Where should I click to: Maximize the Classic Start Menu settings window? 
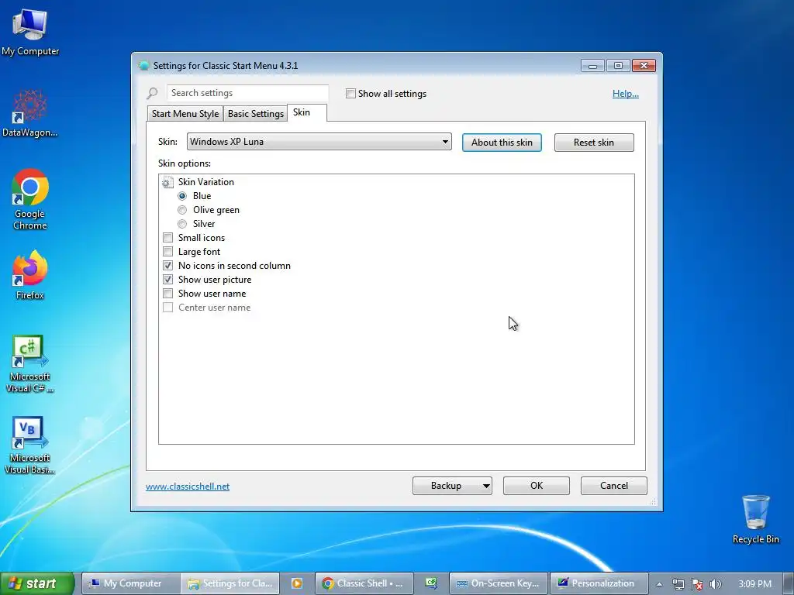click(x=618, y=66)
